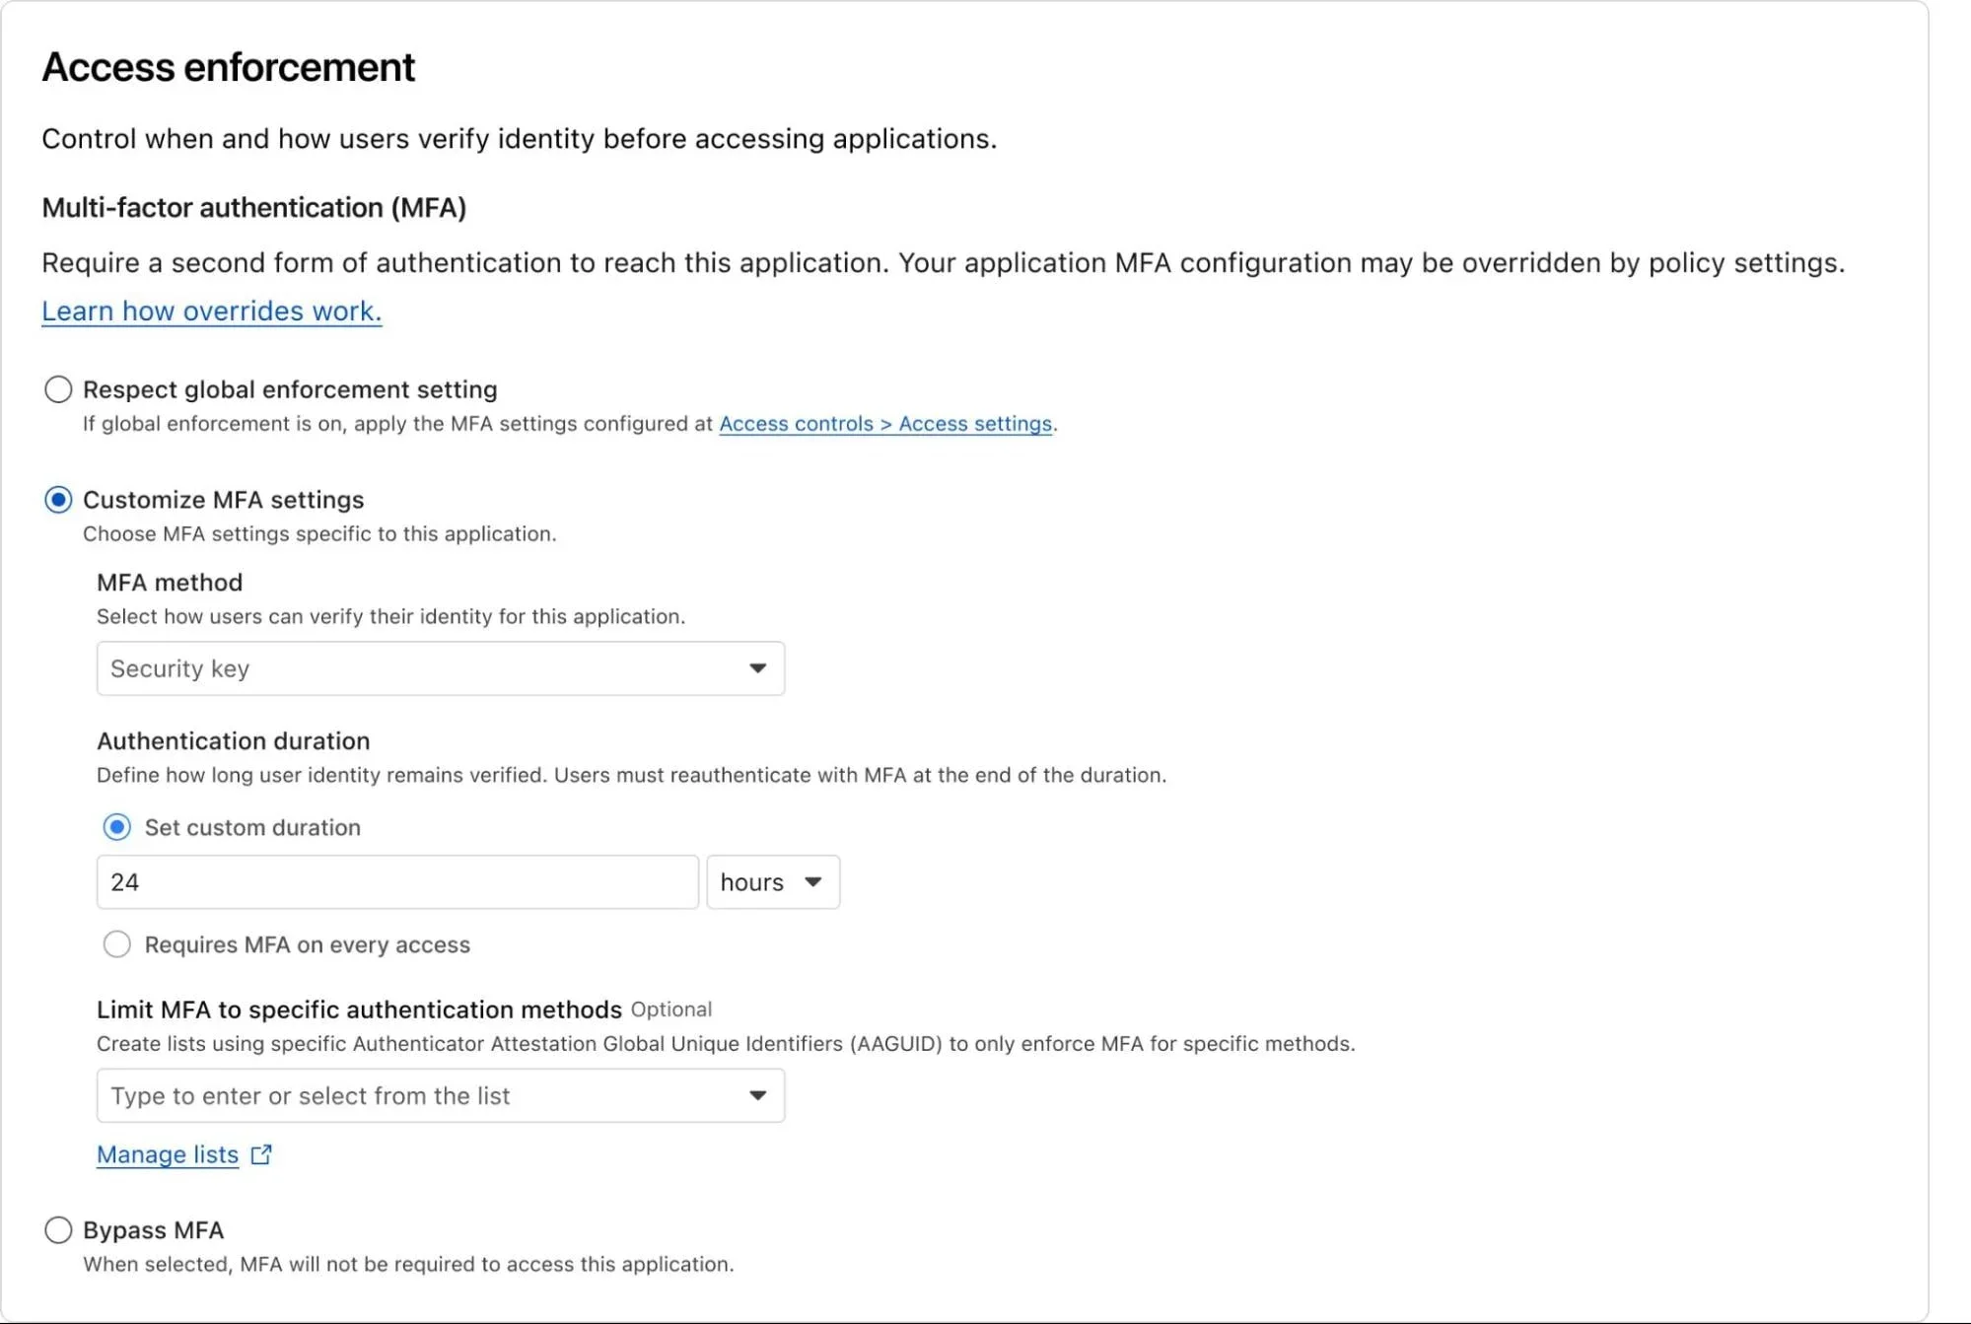1971x1324 pixels.
Task: Click the dropdown arrow next to hours
Action: click(814, 881)
